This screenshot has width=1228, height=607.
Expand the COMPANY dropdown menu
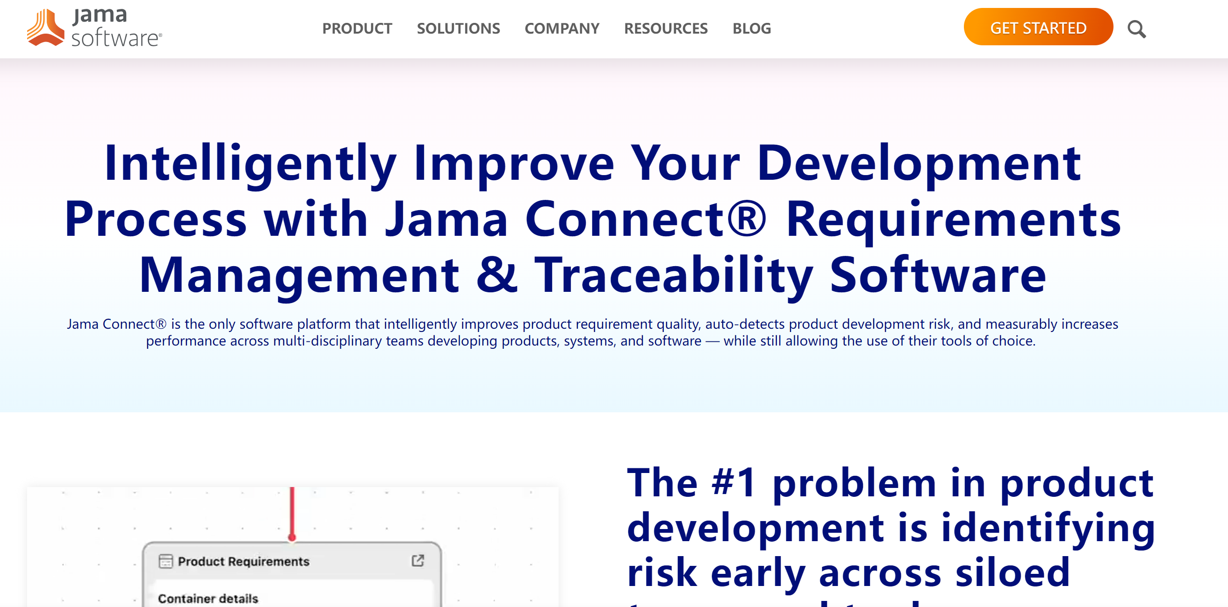tap(561, 28)
